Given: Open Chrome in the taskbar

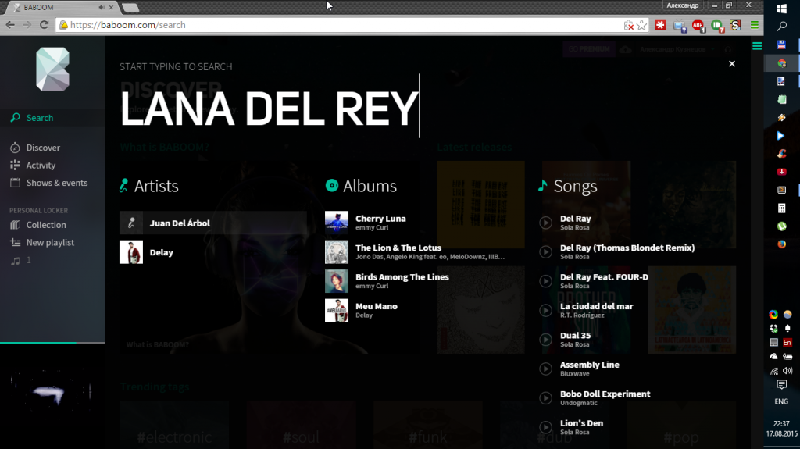Looking at the screenshot, I should [781, 63].
